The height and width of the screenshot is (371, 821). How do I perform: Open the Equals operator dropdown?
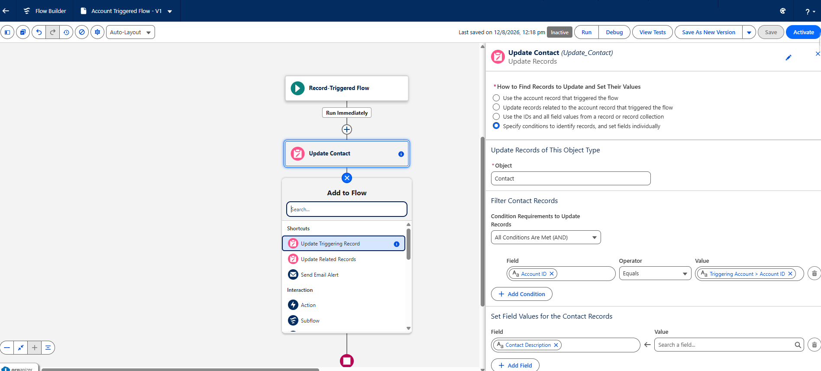(x=655, y=274)
